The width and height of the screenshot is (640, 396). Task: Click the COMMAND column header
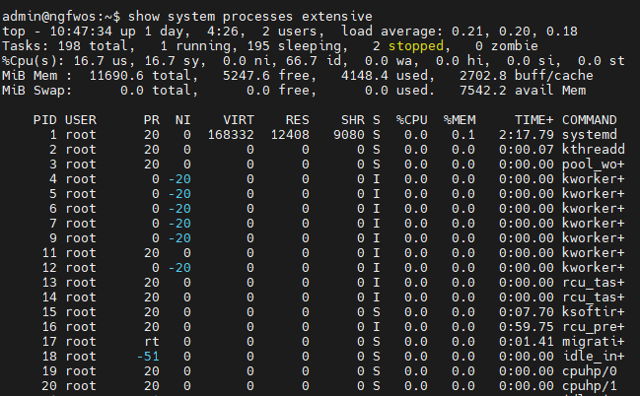tap(590, 118)
